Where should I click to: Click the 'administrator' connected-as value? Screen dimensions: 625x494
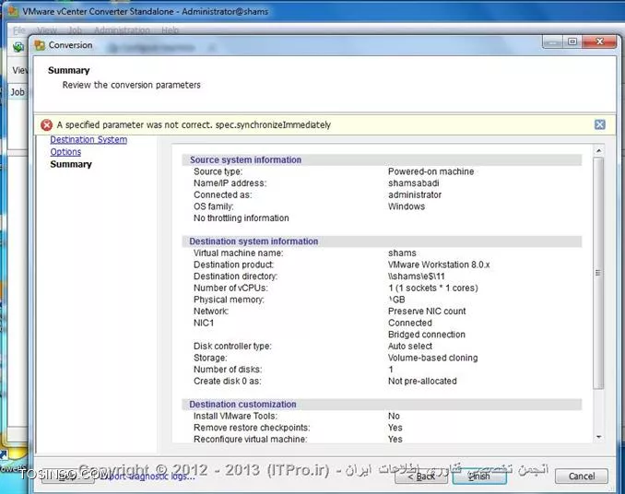[x=415, y=194]
